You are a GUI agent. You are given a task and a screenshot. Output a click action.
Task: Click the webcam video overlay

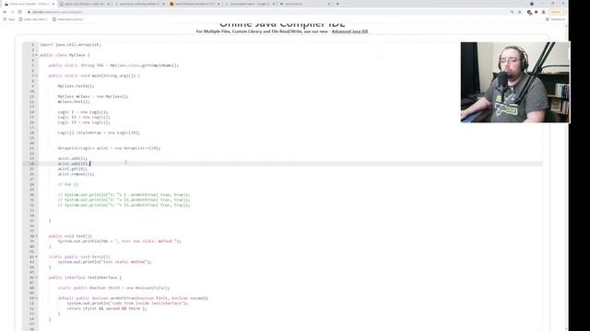coord(515,82)
